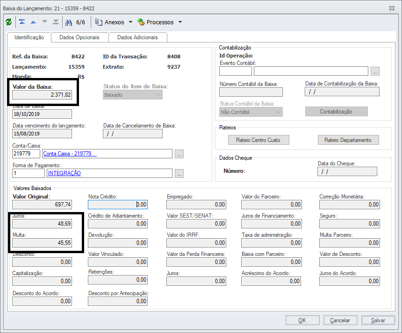Close the Baixa do Lançamento window
The width and height of the screenshot is (402, 333).
(x=392, y=8)
